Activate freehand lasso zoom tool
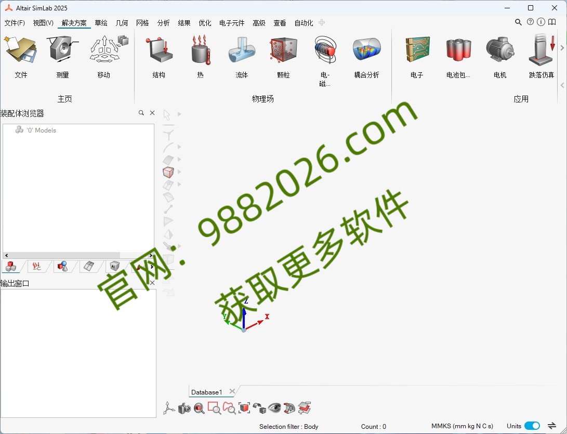 [229, 409]
